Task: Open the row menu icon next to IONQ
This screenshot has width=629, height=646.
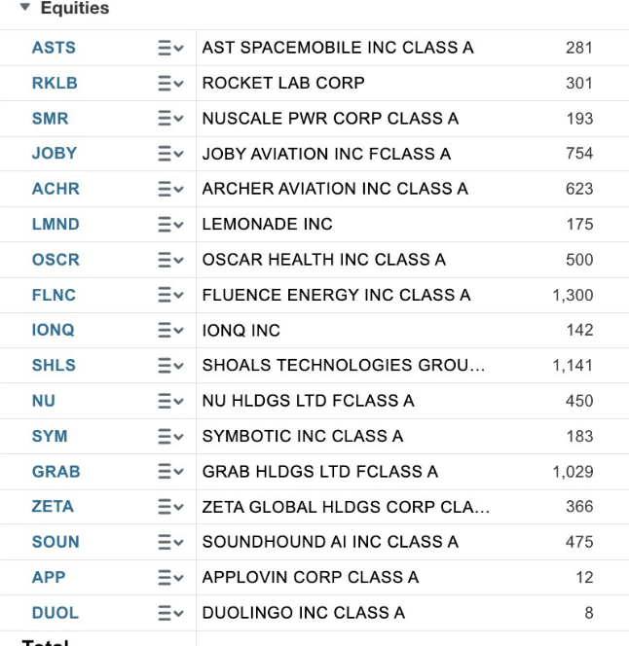Action: 170,331
